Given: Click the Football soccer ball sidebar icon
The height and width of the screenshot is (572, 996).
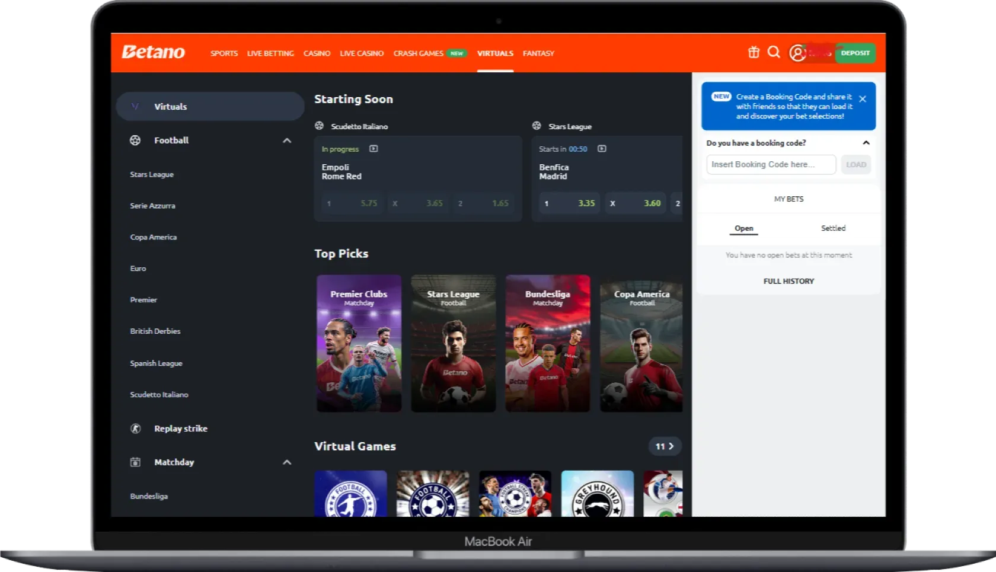Looking at the screenshot, I should (x=135, y=140).
